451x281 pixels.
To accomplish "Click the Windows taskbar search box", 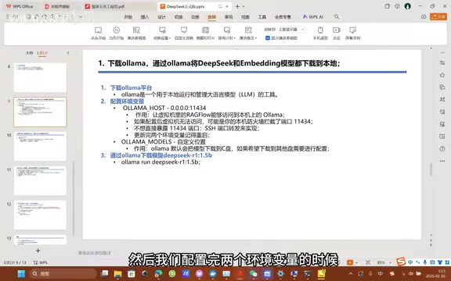I will pos(63,273).
